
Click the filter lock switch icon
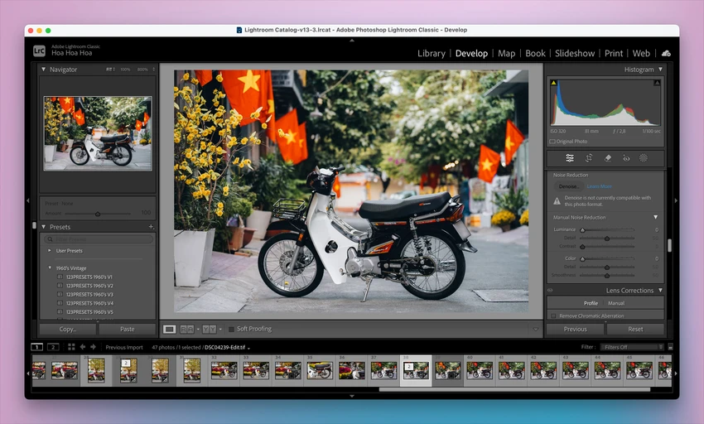pos(670,347)
